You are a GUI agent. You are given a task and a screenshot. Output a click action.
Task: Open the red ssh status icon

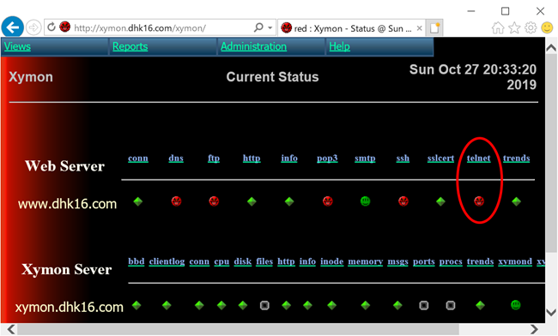tap(403, 201)
